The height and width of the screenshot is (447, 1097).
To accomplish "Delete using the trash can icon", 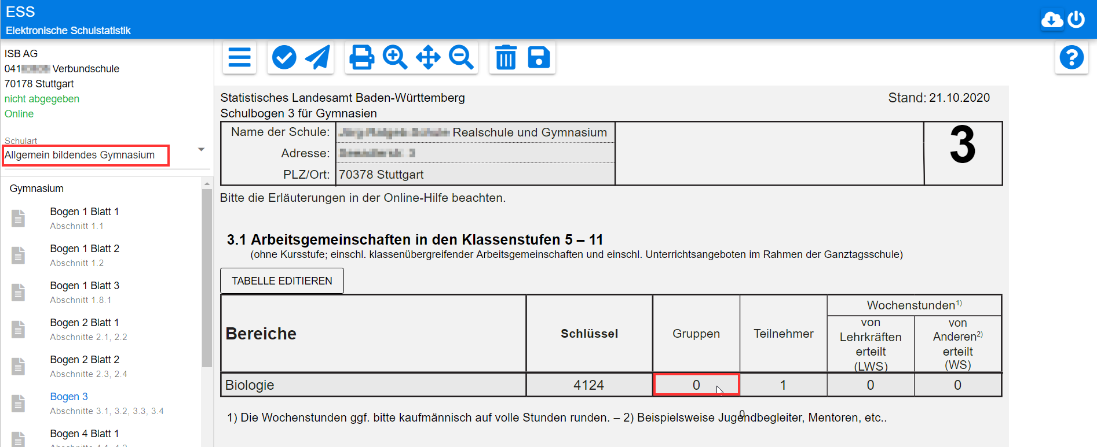I will [x=506, y=57].
